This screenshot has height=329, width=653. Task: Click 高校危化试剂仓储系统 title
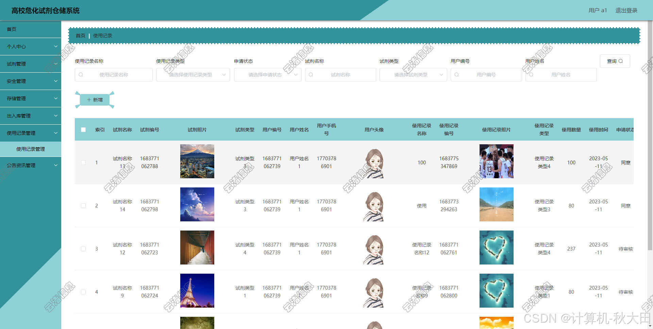(x=46, y=11)
